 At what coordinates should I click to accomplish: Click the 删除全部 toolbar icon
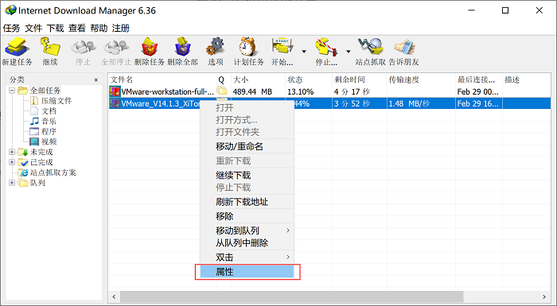coord(182,51)
